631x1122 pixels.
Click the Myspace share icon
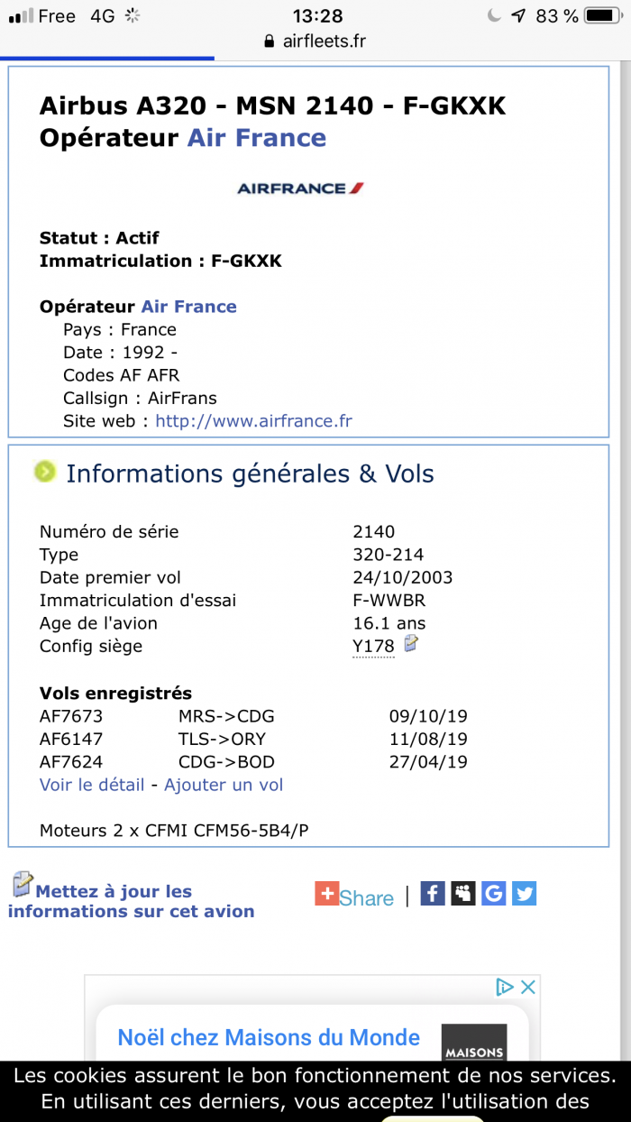pos(463,894)
